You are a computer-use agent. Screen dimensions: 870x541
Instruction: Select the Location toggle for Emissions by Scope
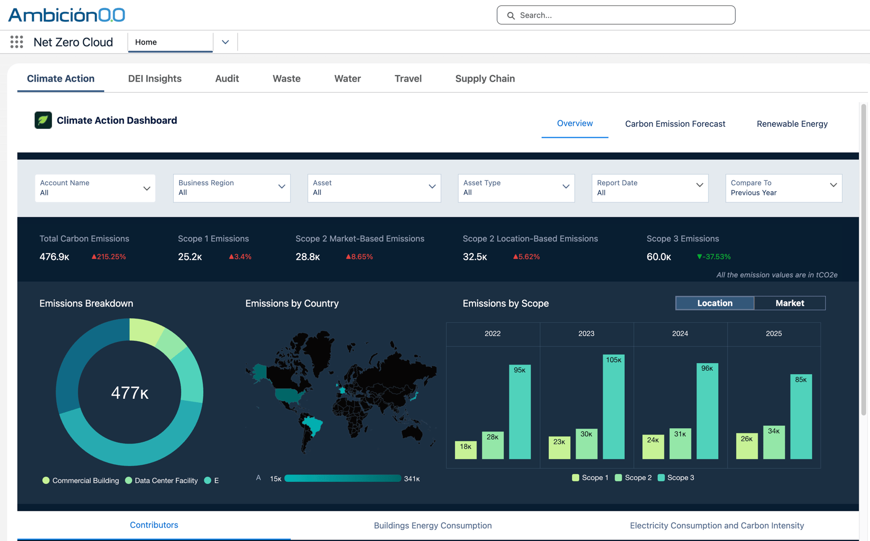714,303
